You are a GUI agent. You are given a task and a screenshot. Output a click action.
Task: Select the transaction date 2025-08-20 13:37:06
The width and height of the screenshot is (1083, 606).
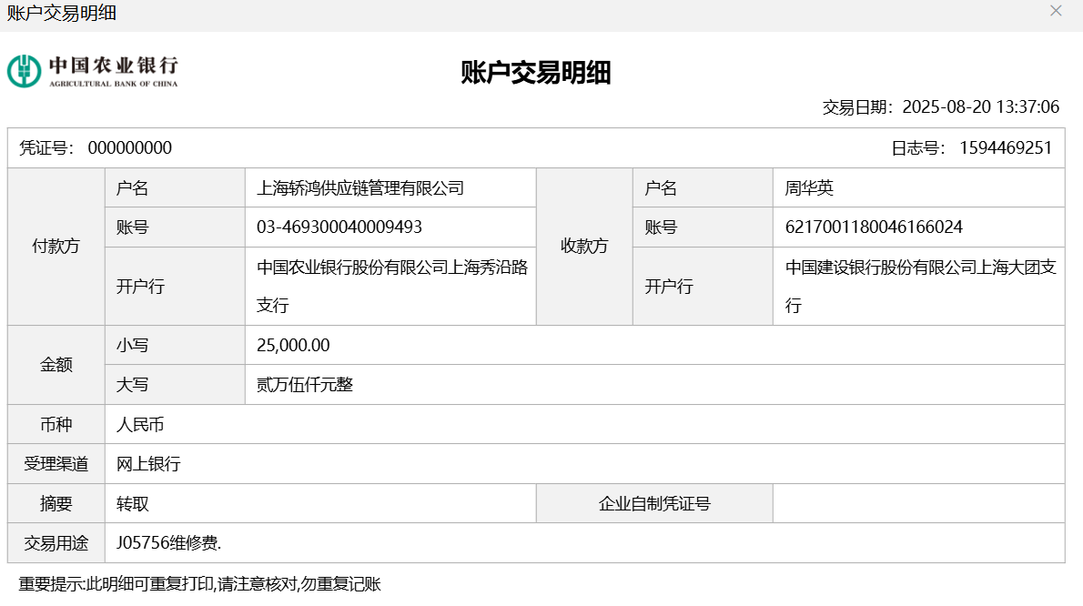pos(980,107)
